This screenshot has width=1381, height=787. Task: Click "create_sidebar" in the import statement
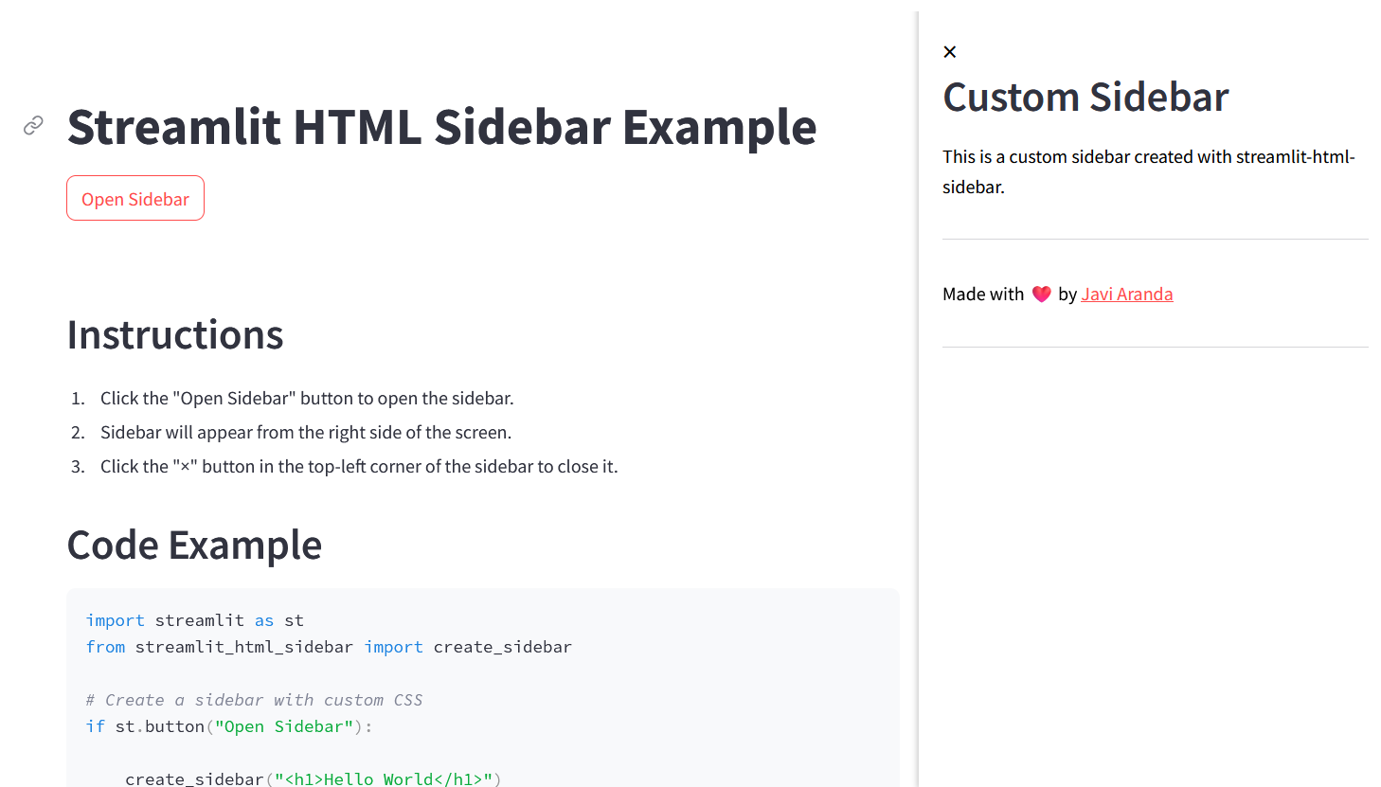tap(502, 646)
